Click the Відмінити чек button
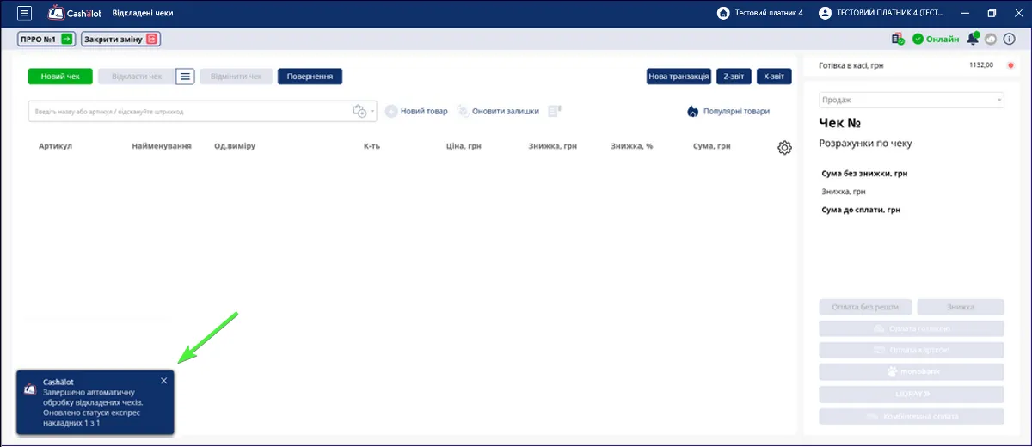 236,77
